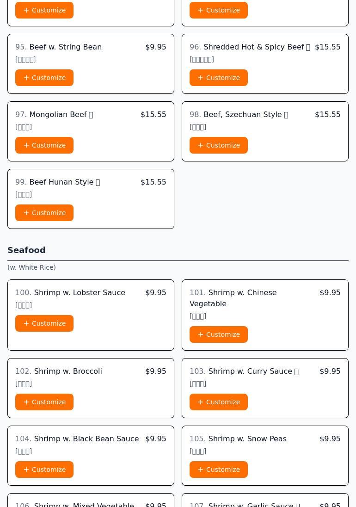The height and width of the screenshot is (507, 356).
Task: Click the spicy icon beside Mongolian Beef
Action: coord(91,115)
